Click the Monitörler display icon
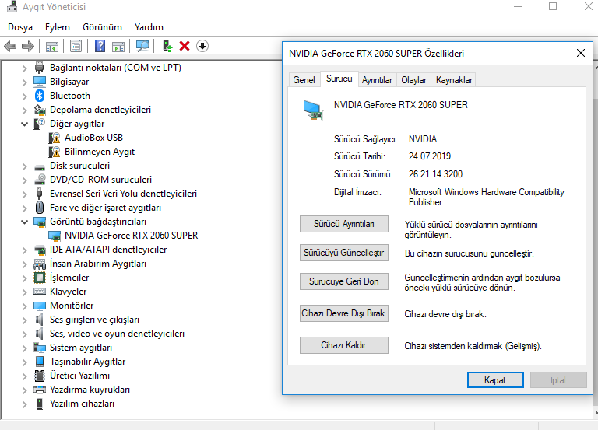This screenshot has height=430, width=598. pos(40,306)
